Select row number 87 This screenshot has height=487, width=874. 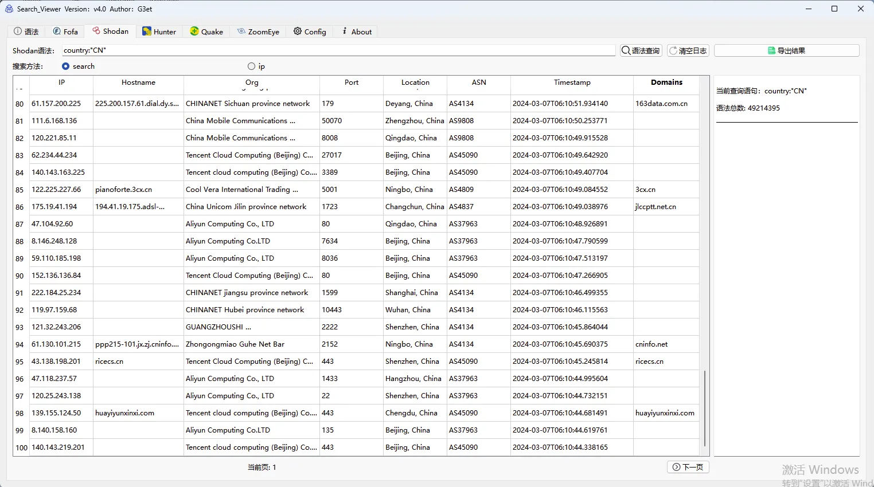(x=19, y=224)
